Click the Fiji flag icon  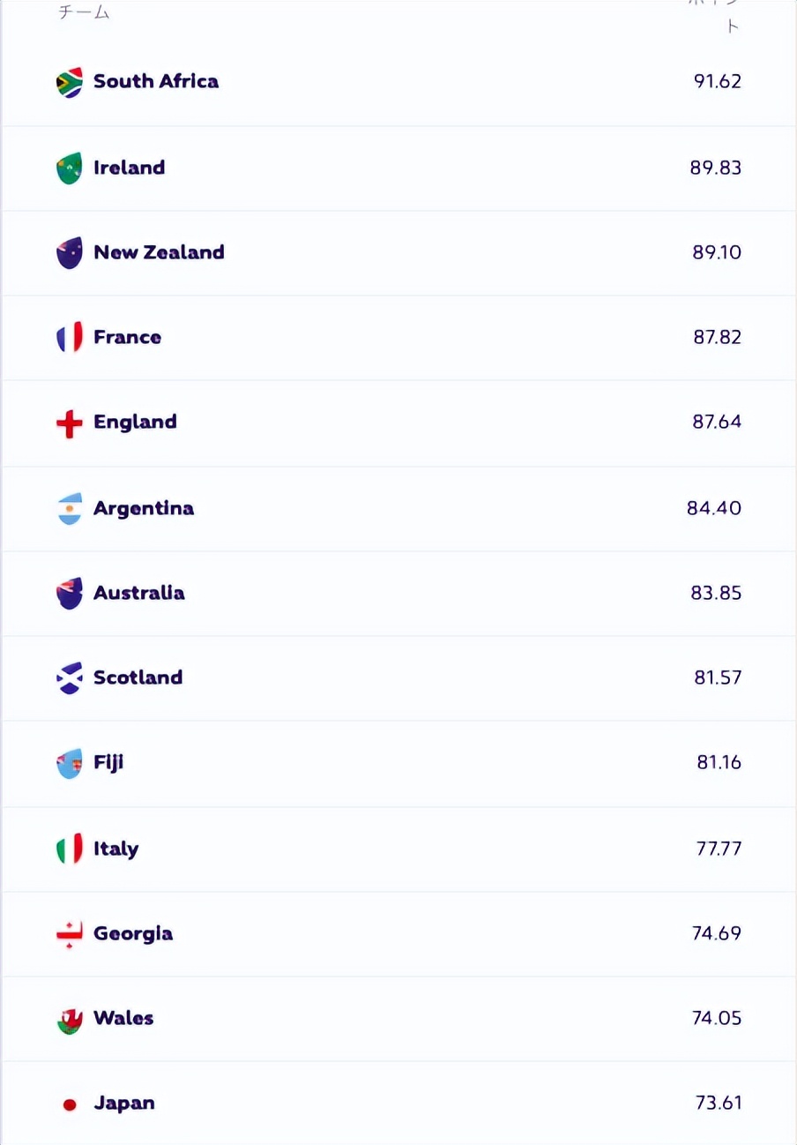(70, 763)
